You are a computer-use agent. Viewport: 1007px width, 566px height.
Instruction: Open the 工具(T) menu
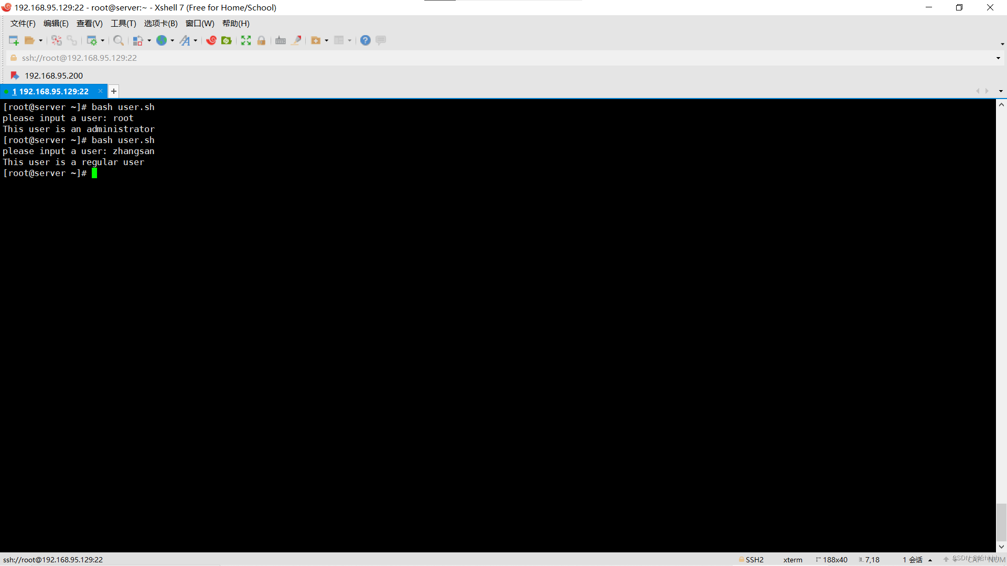click(x=123, y=24)
